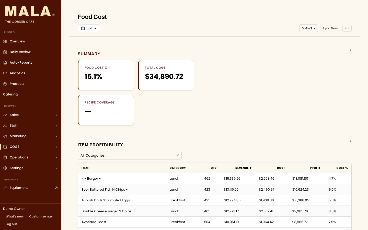The image size is (368, 230).
Task: Expand the Settings submenu chevron
Action: (x=56, y=168)
